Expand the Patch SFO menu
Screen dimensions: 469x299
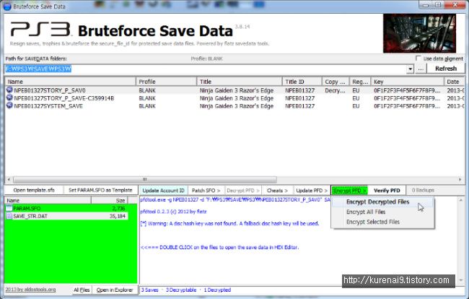click(206, 191)
